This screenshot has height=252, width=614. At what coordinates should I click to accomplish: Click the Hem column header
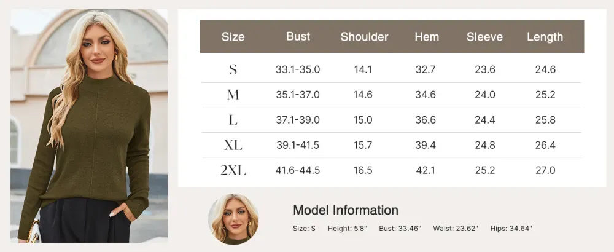coord(427,37)
